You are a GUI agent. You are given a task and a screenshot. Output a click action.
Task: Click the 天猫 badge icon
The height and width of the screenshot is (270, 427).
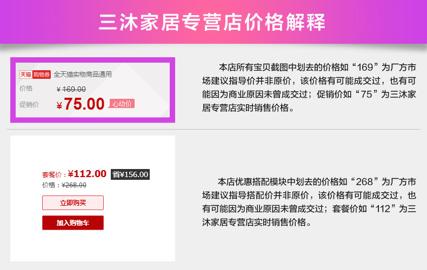click(25, 75)
